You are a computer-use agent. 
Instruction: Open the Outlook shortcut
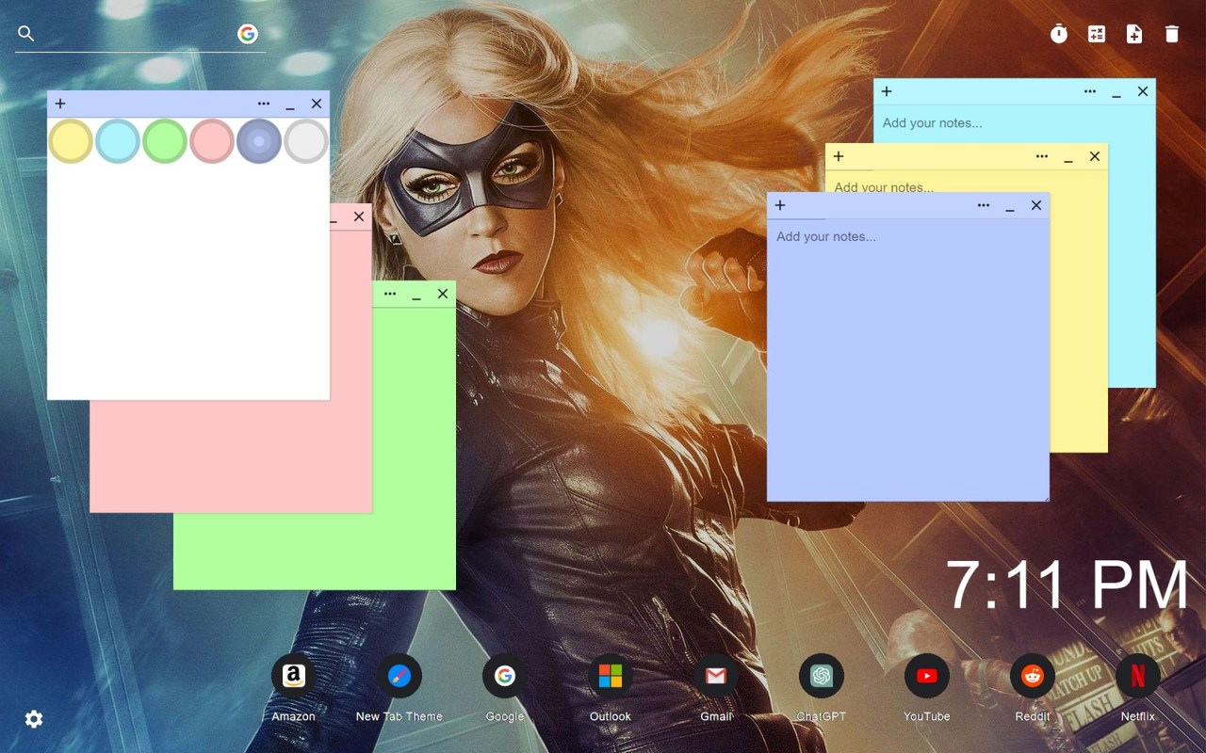click(x=611, y=676)
